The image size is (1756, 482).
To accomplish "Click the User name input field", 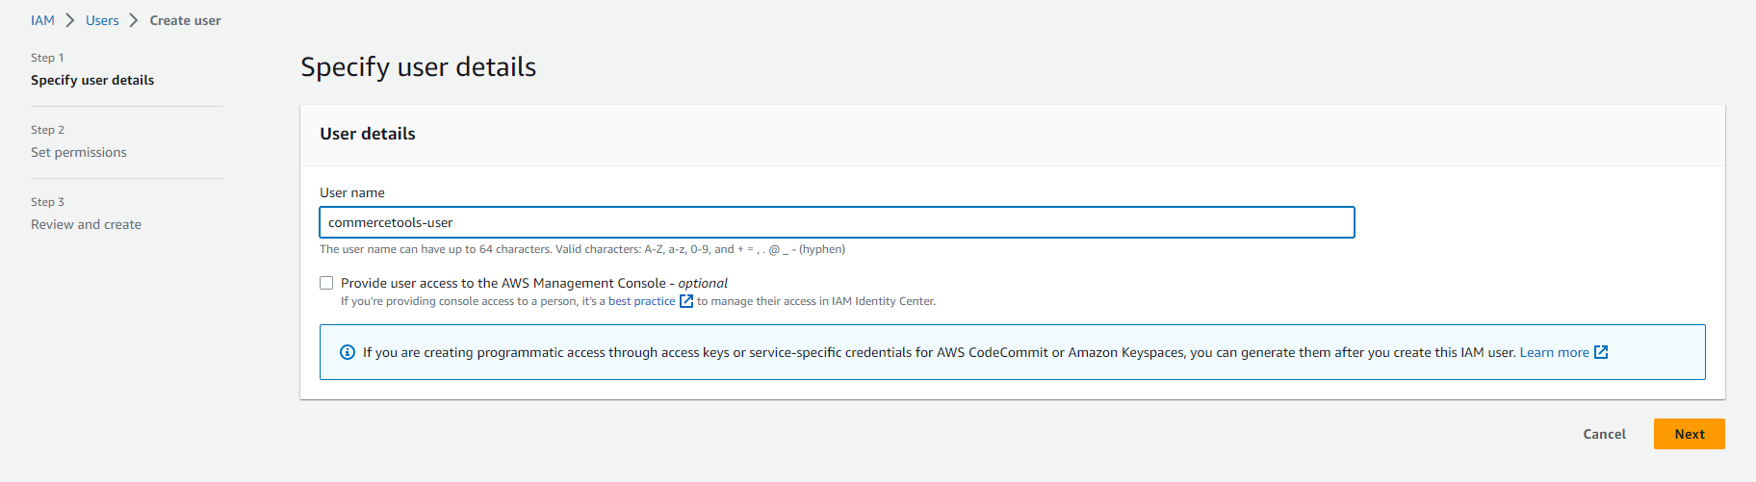I will tap(836, 222).
